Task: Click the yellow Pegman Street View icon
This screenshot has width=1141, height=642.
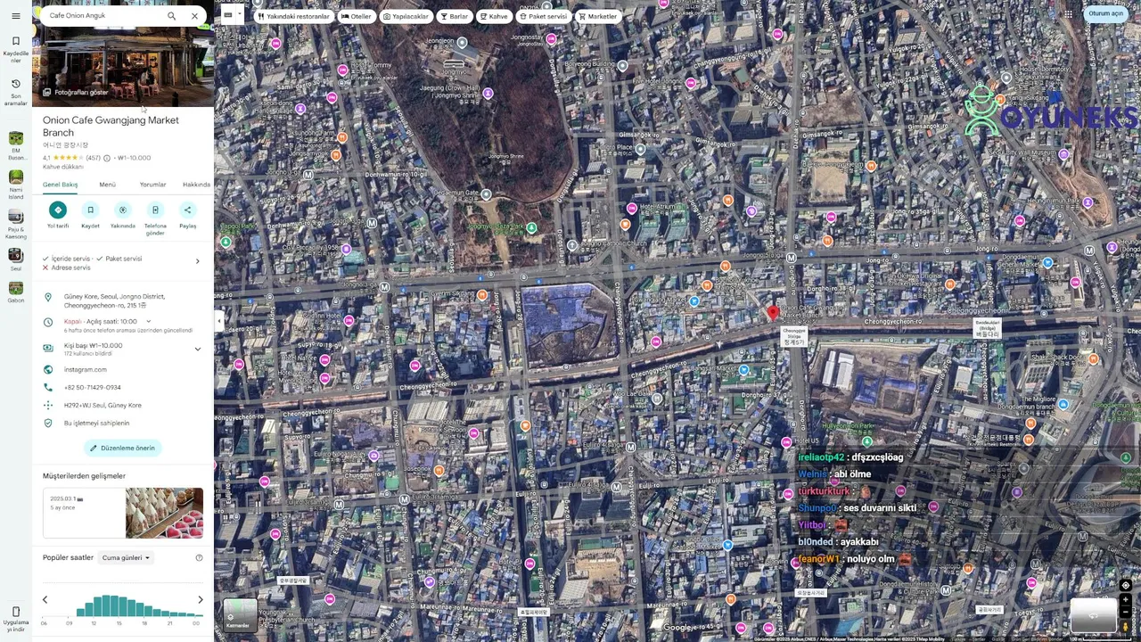Action: (1126, 628)
